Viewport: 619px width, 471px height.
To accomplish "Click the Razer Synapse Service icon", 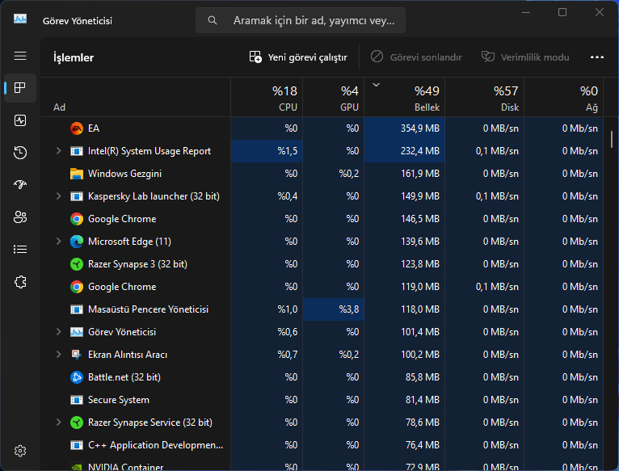I will click(77, 423).
